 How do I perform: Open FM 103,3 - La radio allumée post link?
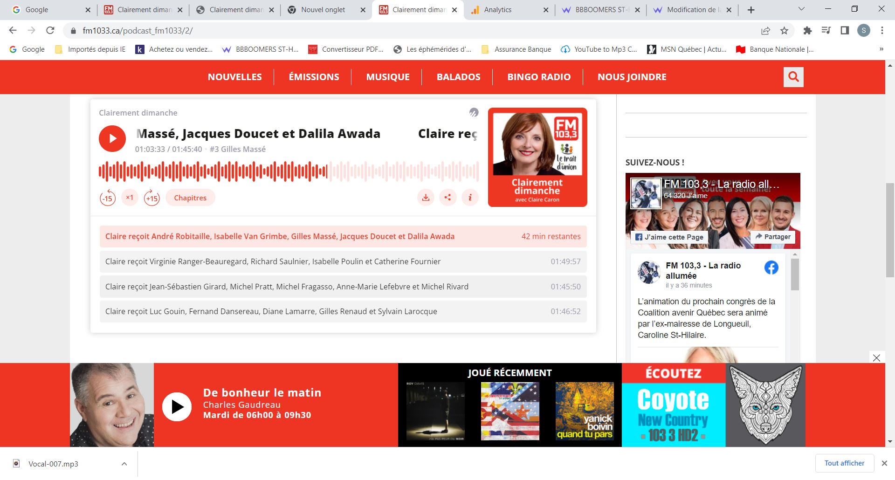click(703, 270)
